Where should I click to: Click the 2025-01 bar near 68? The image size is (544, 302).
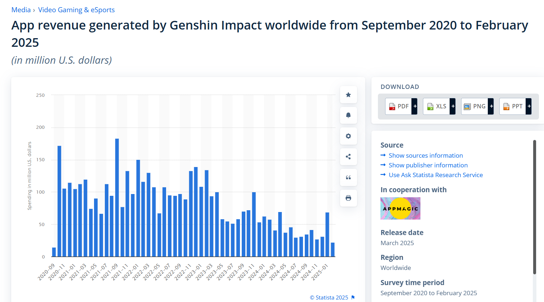(x=327, y=234)
